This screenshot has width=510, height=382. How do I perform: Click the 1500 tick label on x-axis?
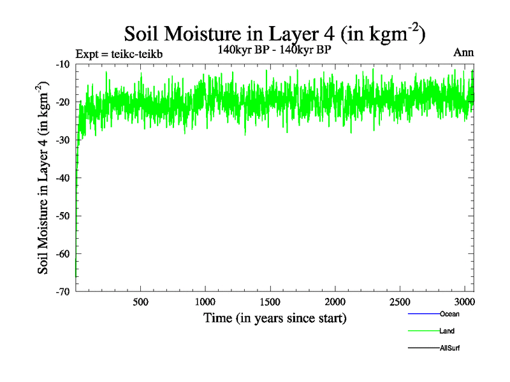coord(270,301)
